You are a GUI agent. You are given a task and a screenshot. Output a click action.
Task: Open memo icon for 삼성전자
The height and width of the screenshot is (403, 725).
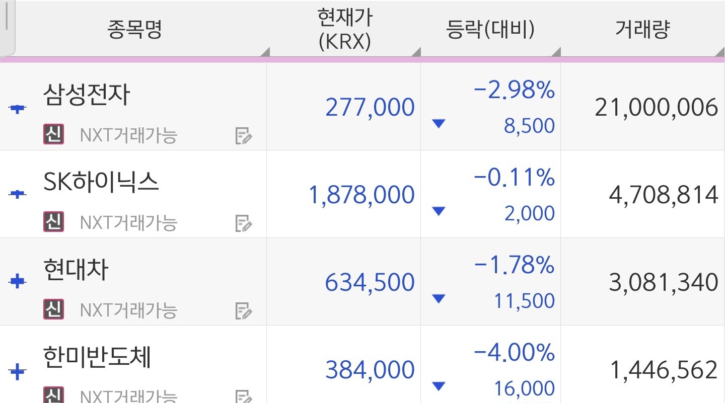click(244, 136)
